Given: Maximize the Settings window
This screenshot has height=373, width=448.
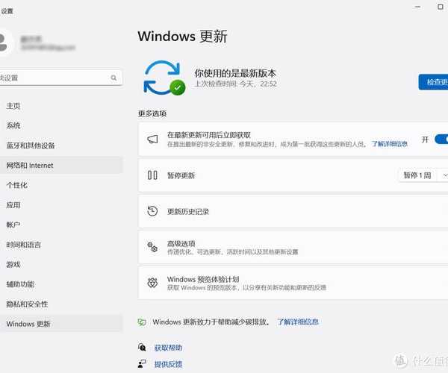Looking at the screenshot, I should pyautogui.click(x=441, y=7).
